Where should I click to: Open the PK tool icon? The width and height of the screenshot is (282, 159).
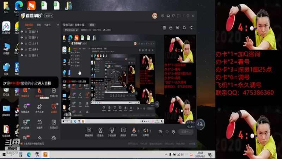coord(25,138)
